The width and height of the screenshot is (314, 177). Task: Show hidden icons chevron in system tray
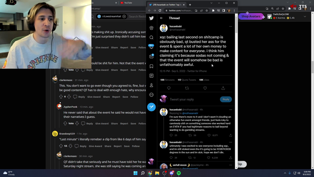click(x=285, y=173)
